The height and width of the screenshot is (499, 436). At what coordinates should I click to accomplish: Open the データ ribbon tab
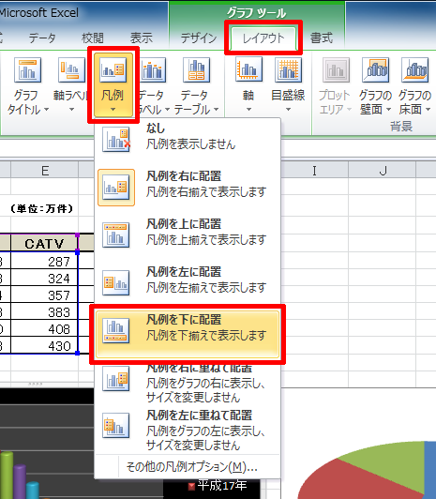42,38
